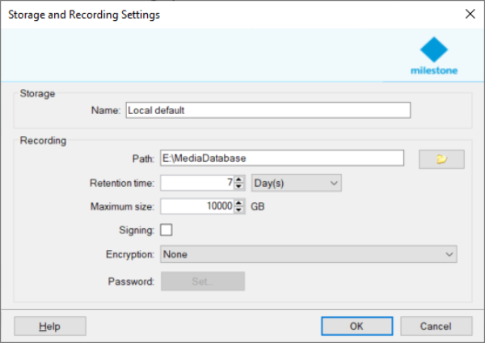Close the Storage and Recording Settings dialog
Viewport: 485px width, 343px height.
[470, 14]
